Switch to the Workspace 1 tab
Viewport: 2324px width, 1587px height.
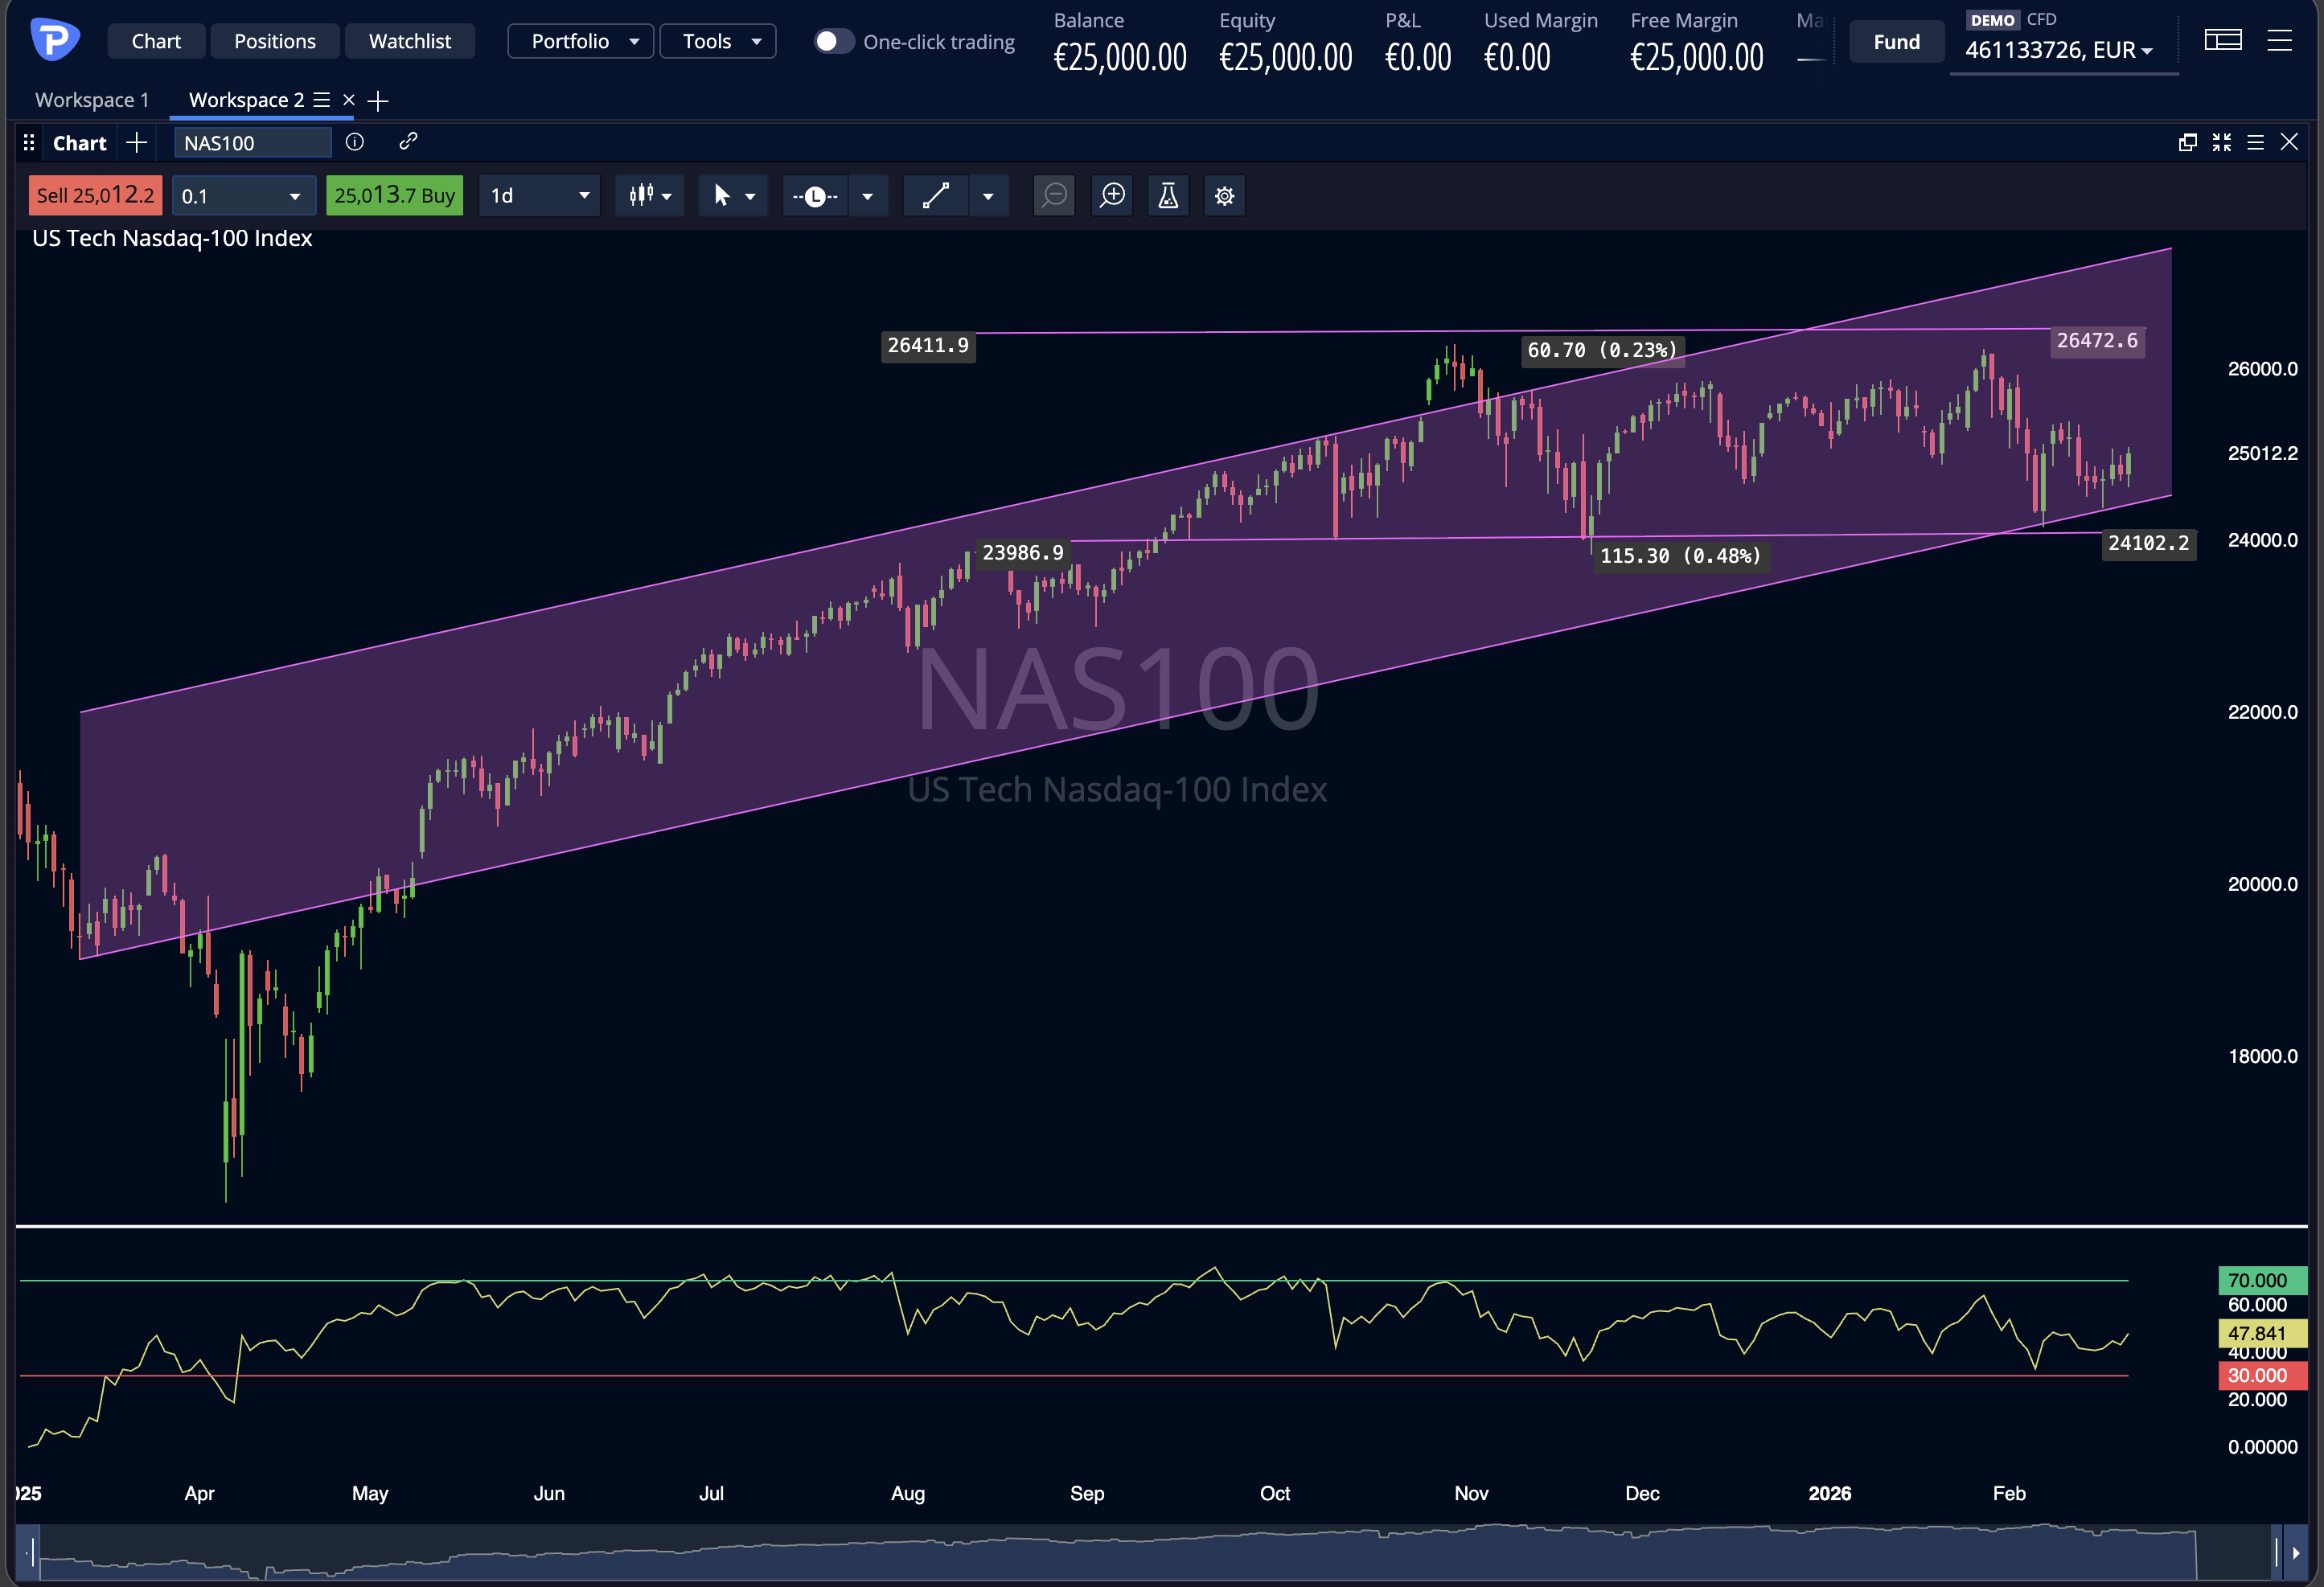[92, 99]
